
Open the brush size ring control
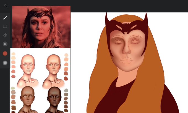tap(5, 44)
